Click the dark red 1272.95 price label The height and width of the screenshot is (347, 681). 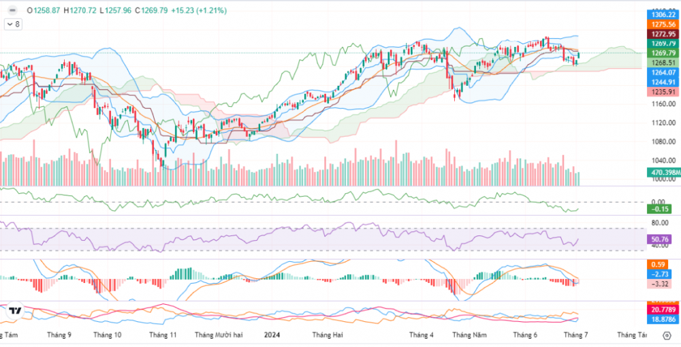point(663,33)
